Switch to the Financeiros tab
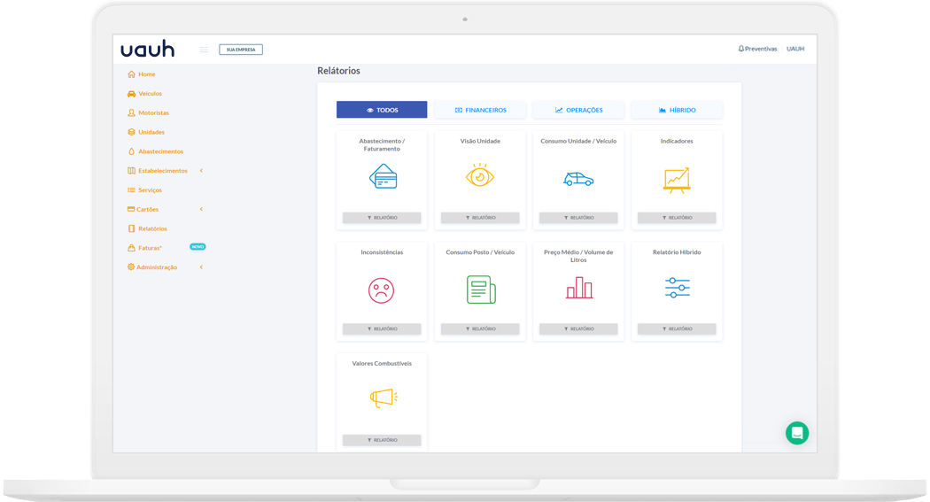Screen dimensions: 930x502 [480, 110]
